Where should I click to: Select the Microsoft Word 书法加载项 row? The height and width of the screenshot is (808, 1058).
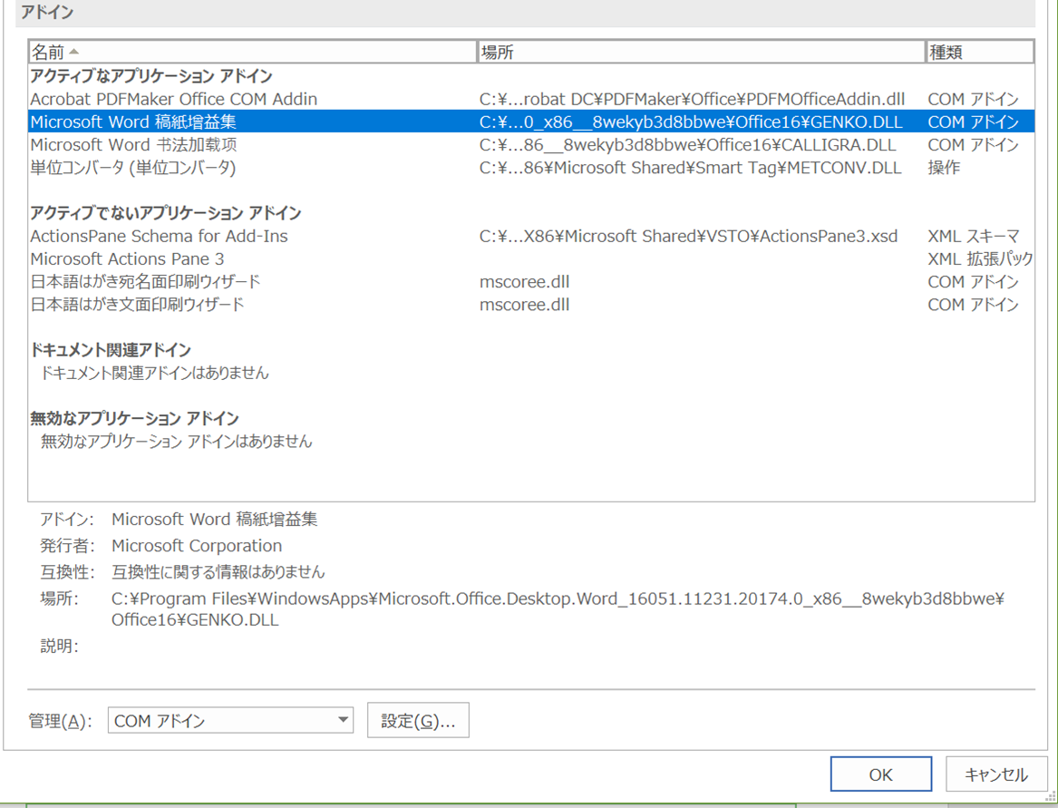[x=531, y=144]
